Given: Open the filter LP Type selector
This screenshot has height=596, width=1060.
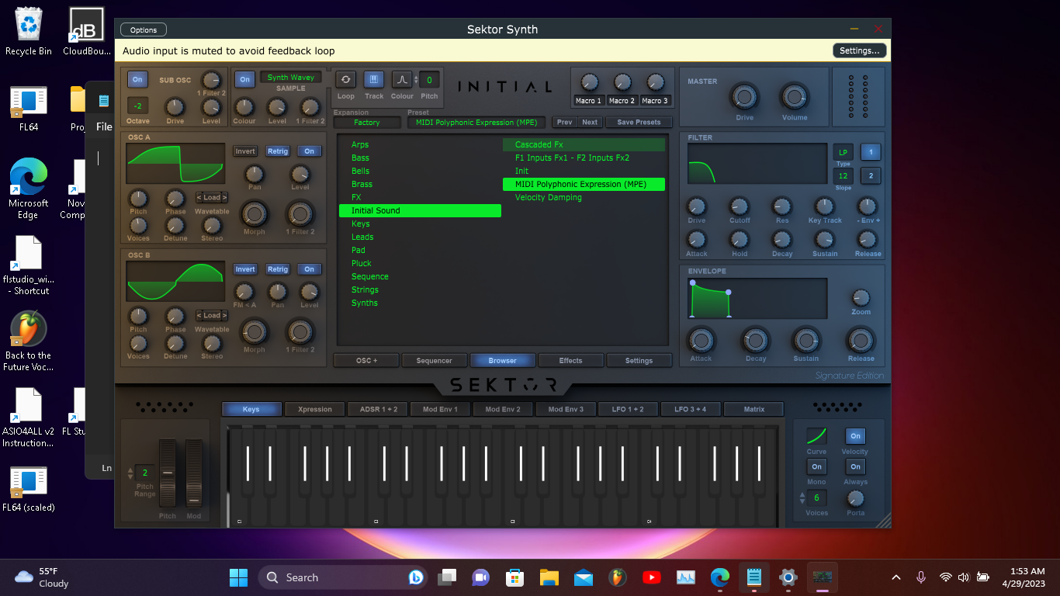Looking at the screenshot, I should [x=843, y=152].
